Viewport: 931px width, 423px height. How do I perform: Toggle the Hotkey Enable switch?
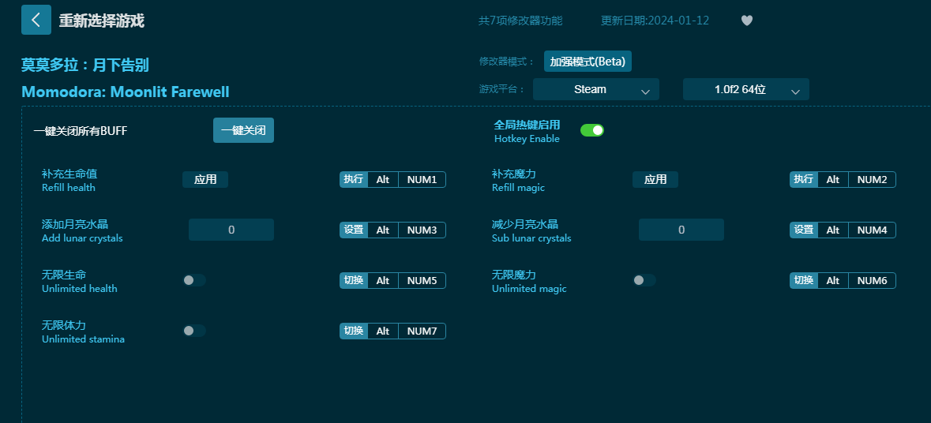point(592,130)
